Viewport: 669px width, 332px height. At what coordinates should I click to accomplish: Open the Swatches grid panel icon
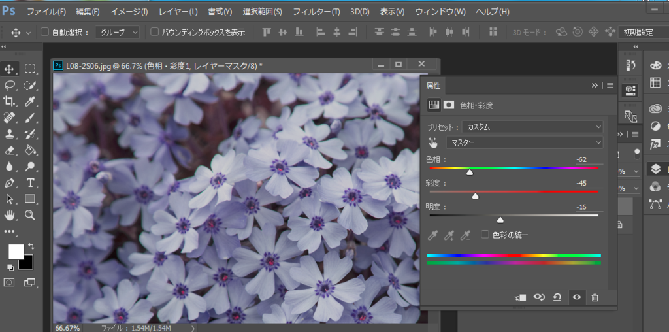(x=655, y=82)
